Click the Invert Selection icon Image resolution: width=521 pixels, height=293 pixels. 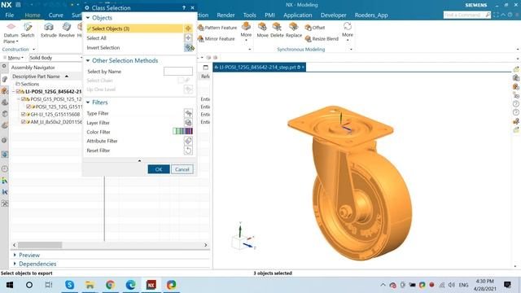(x=189, y=47)
